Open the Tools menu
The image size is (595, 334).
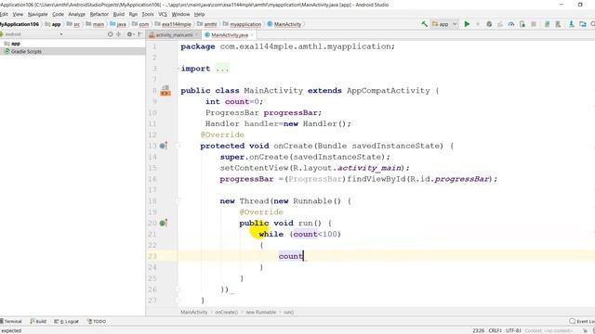point(148,14)
